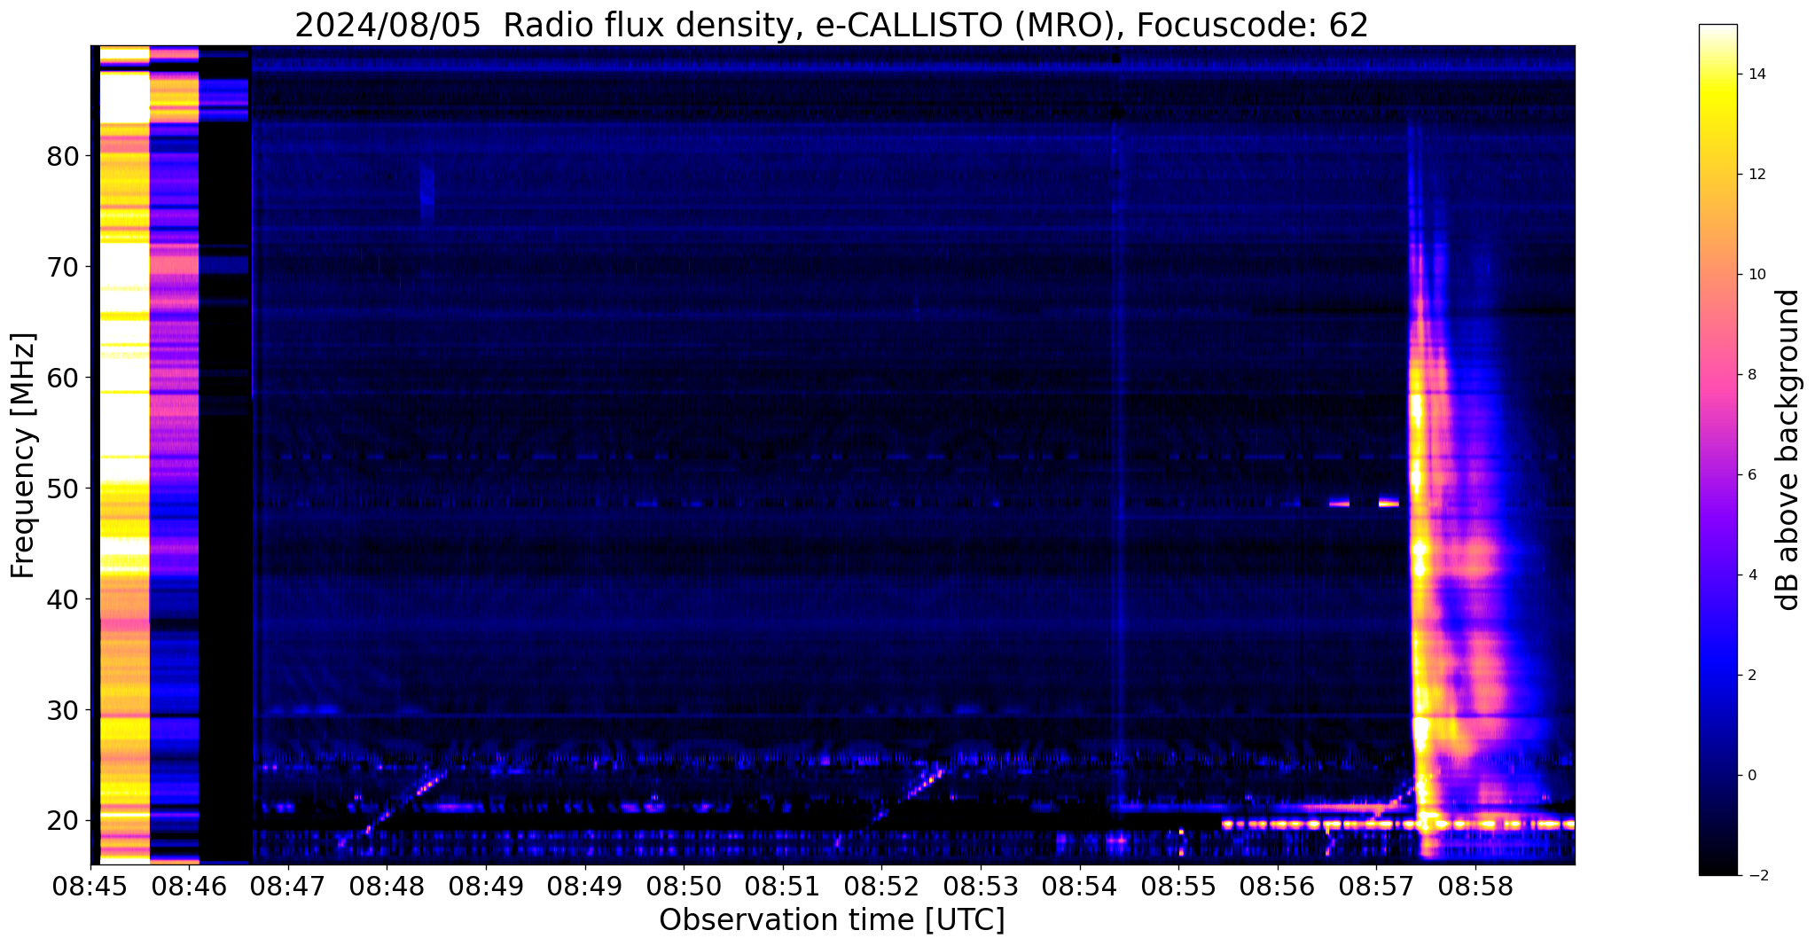Click the x-axis tick label '08:52'
1815x946 pixels.
[881, 886]
